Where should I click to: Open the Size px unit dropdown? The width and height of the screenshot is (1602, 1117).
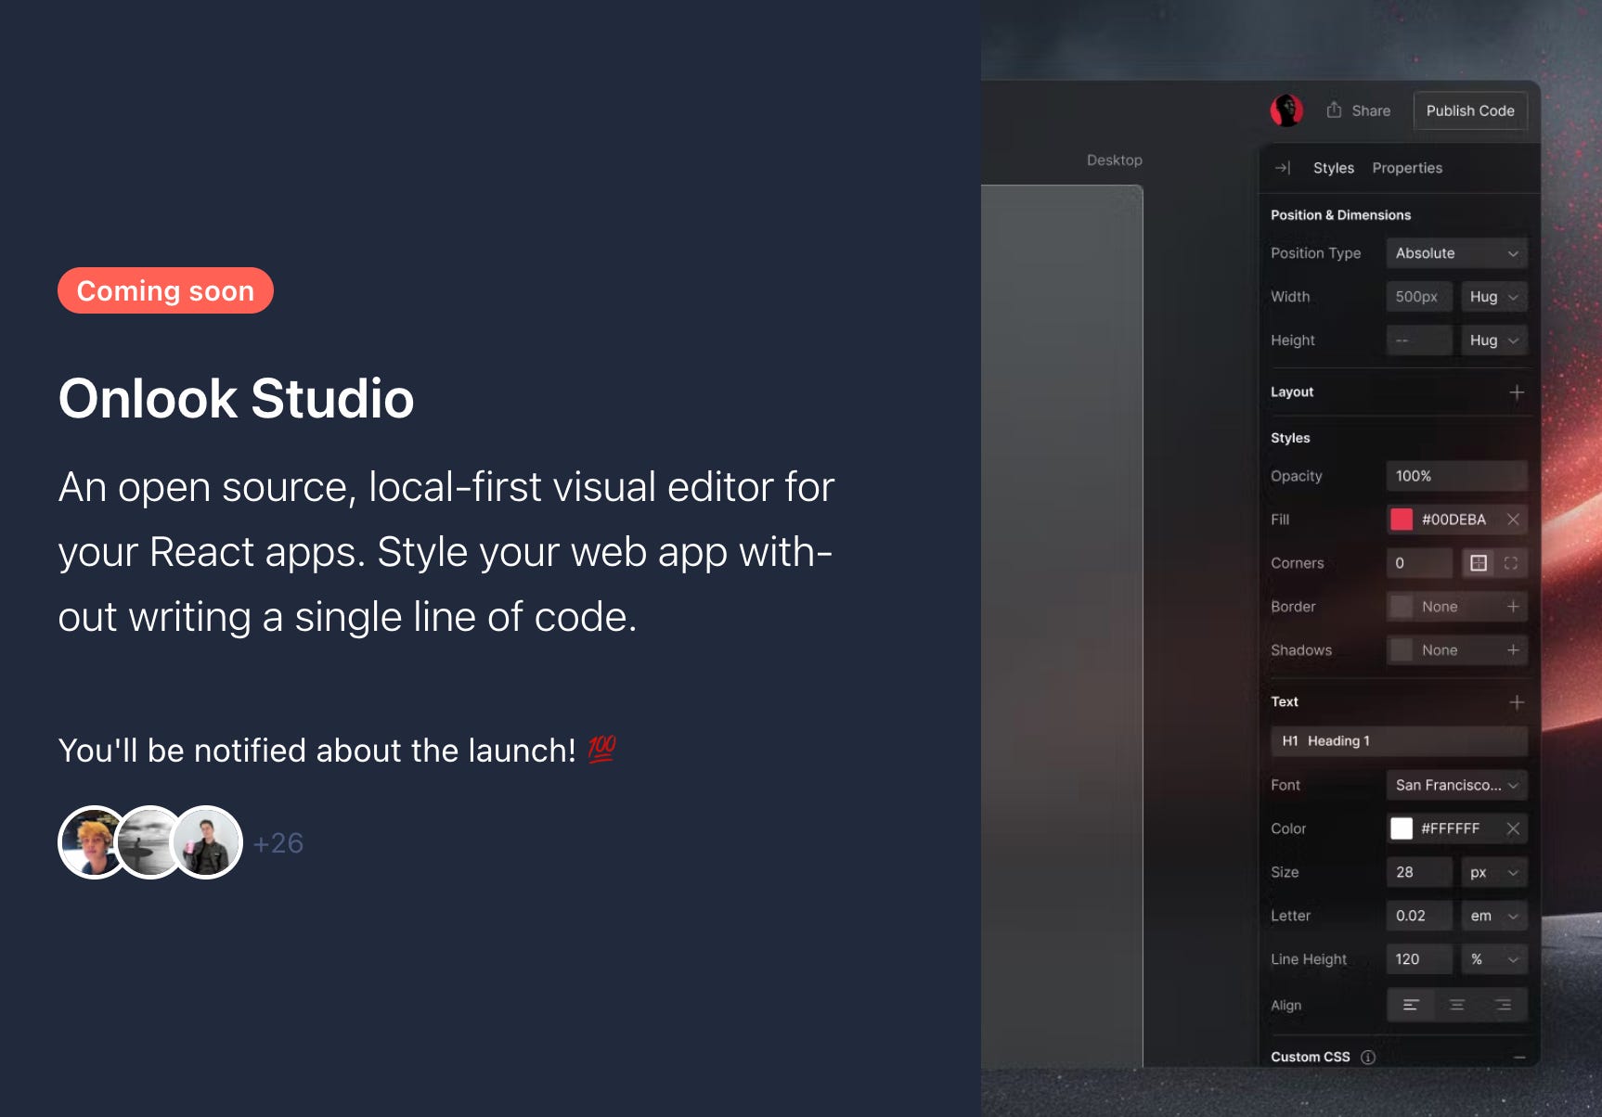(1494, 872)
